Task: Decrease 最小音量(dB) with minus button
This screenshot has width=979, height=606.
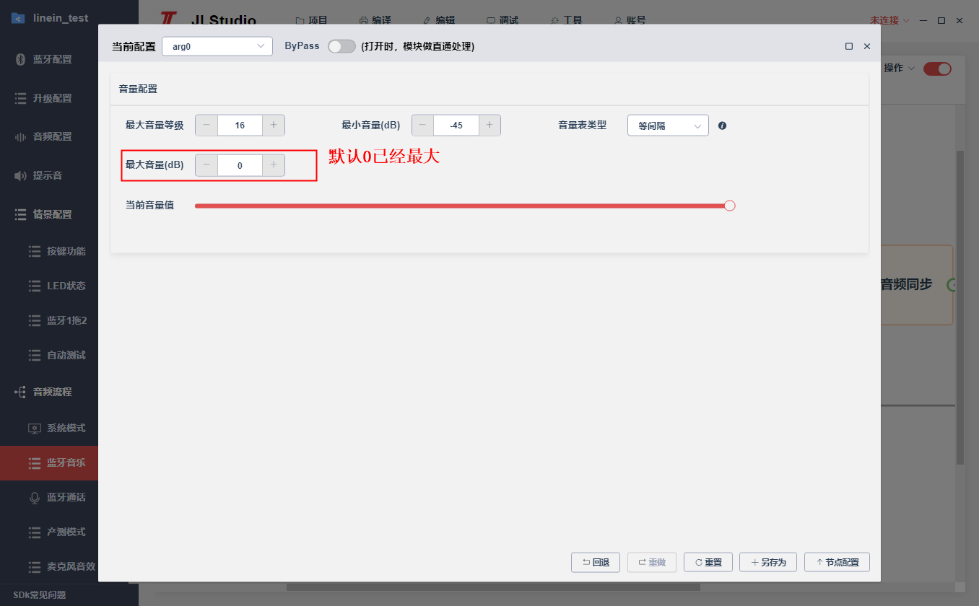Action: pos(422,126)
